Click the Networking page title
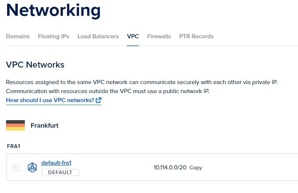 pyautogui.click(x=53, y=11)
